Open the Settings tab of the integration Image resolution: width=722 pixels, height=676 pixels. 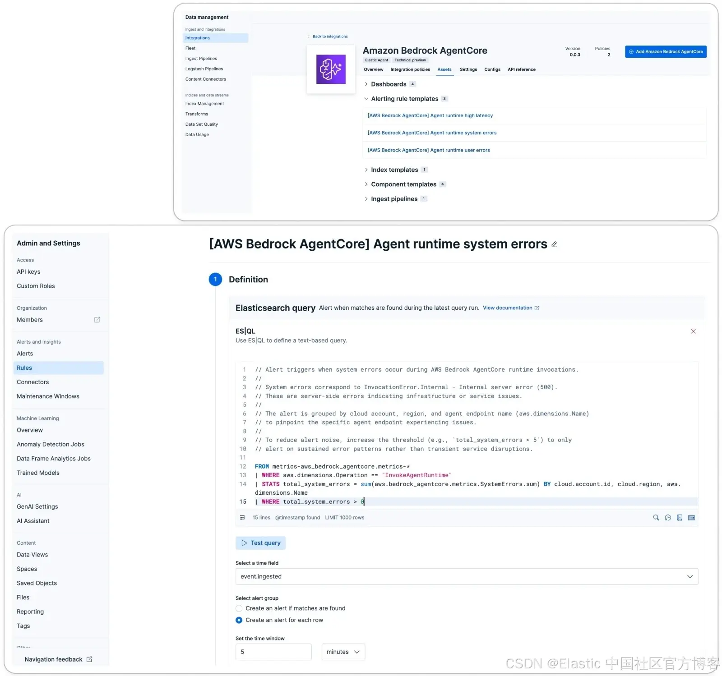point(468,69)
